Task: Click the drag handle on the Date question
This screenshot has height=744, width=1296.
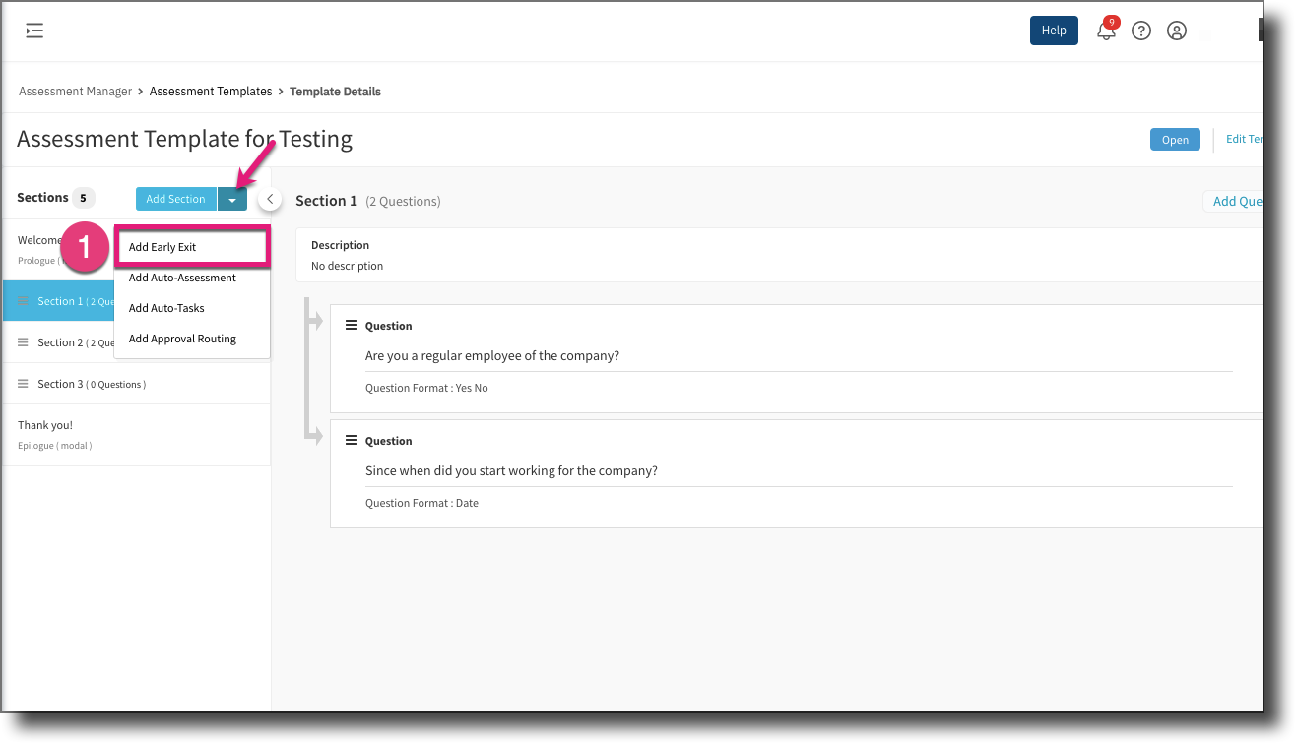Action: [x=352, y=440]
